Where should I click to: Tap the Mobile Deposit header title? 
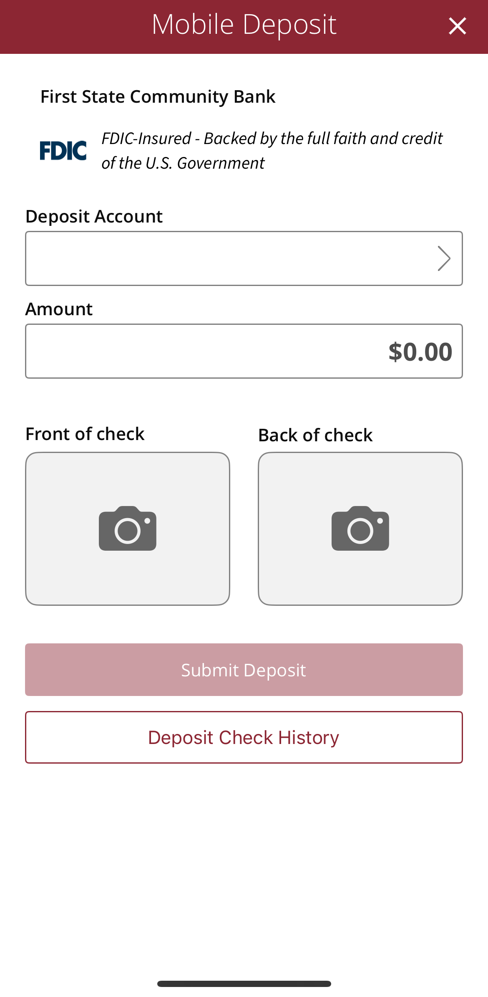[x=244, y=24]
